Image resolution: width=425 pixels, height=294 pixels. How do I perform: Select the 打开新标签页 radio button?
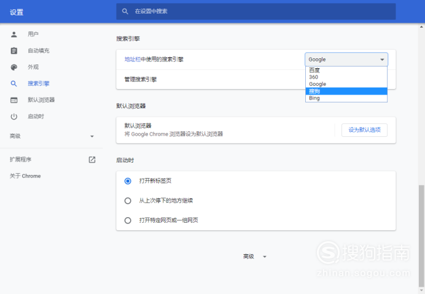(x=128, y=181)
